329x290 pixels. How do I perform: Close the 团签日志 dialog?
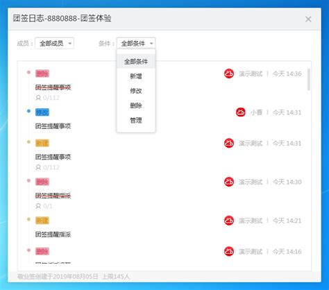click(308, 19)
